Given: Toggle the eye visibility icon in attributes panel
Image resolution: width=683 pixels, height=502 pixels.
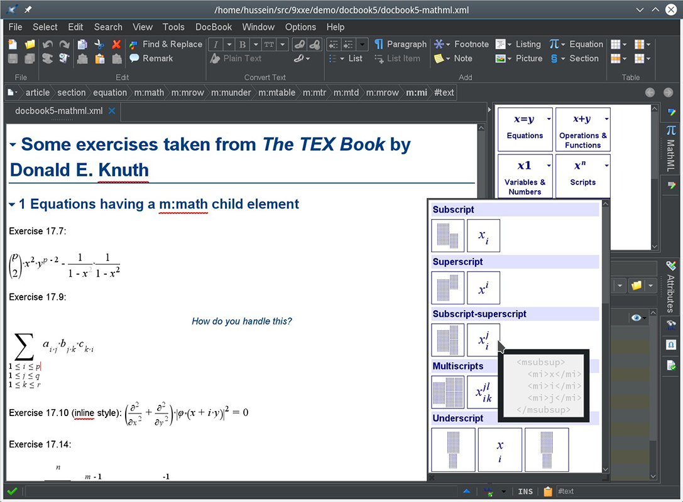Looking at the screenshot, I should click(637, 318).
